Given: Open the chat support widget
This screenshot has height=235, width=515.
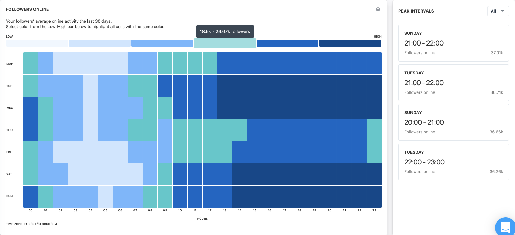Looking at the screenshot, I should point(505,227).
